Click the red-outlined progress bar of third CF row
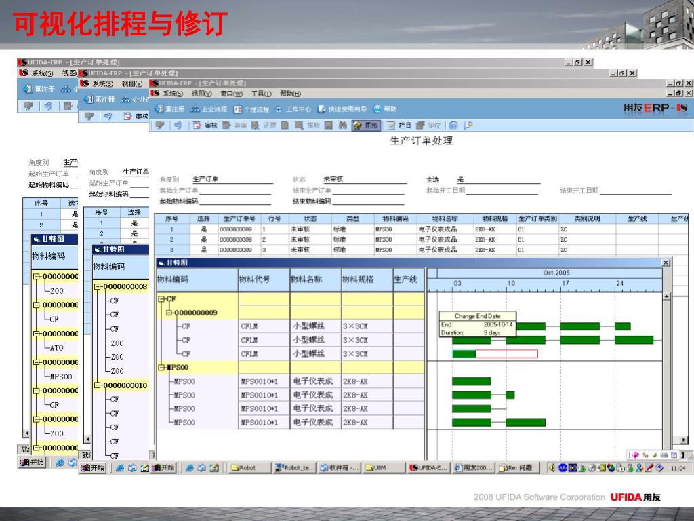This screenshot has height=521, width=694. 495,353
